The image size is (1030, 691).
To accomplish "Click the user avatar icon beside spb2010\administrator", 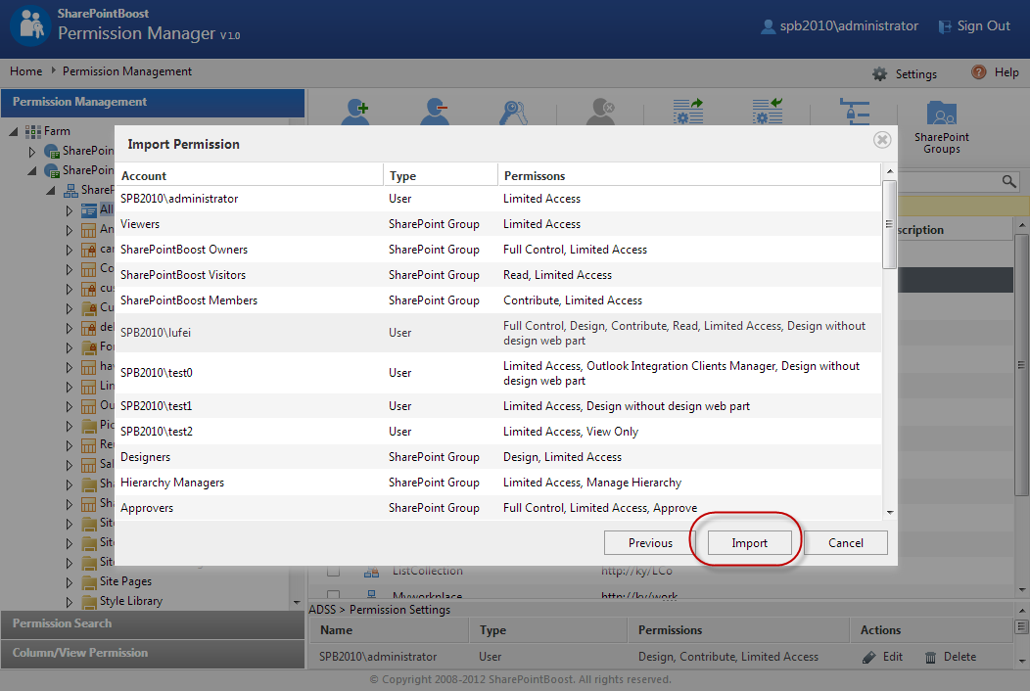I will (x=768, y=26).
